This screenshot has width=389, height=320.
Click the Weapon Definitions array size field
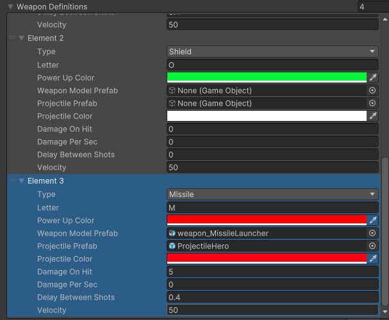(372, 6)
